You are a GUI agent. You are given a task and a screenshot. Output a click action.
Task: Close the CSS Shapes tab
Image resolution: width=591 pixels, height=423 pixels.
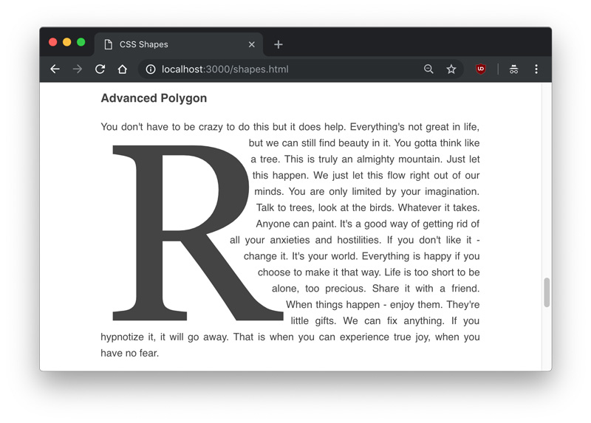(x=251, y=44)
